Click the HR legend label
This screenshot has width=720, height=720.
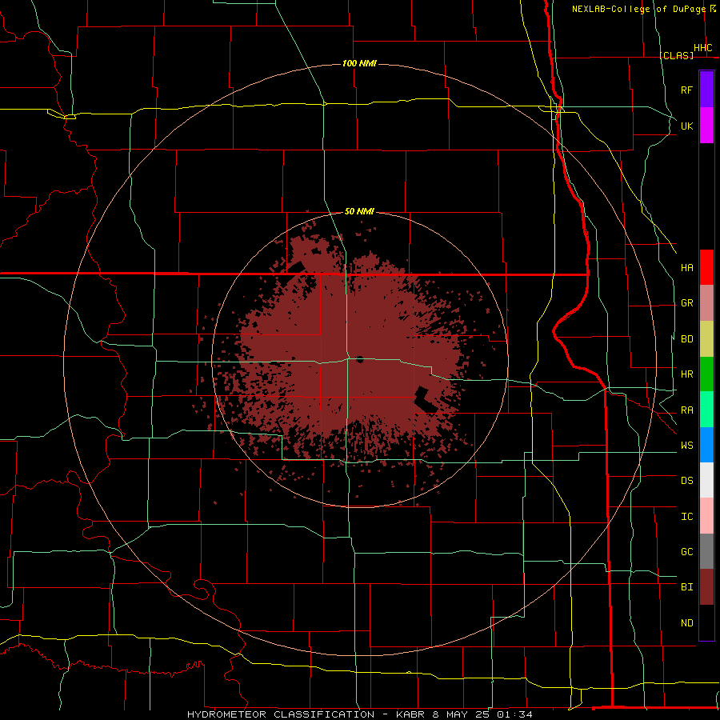(686, 374)
